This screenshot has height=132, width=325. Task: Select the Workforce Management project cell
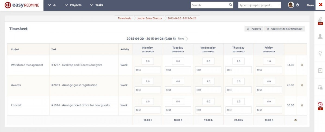(28, 65)
